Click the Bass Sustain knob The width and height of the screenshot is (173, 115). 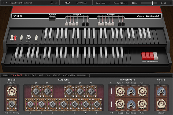point(29,37)
